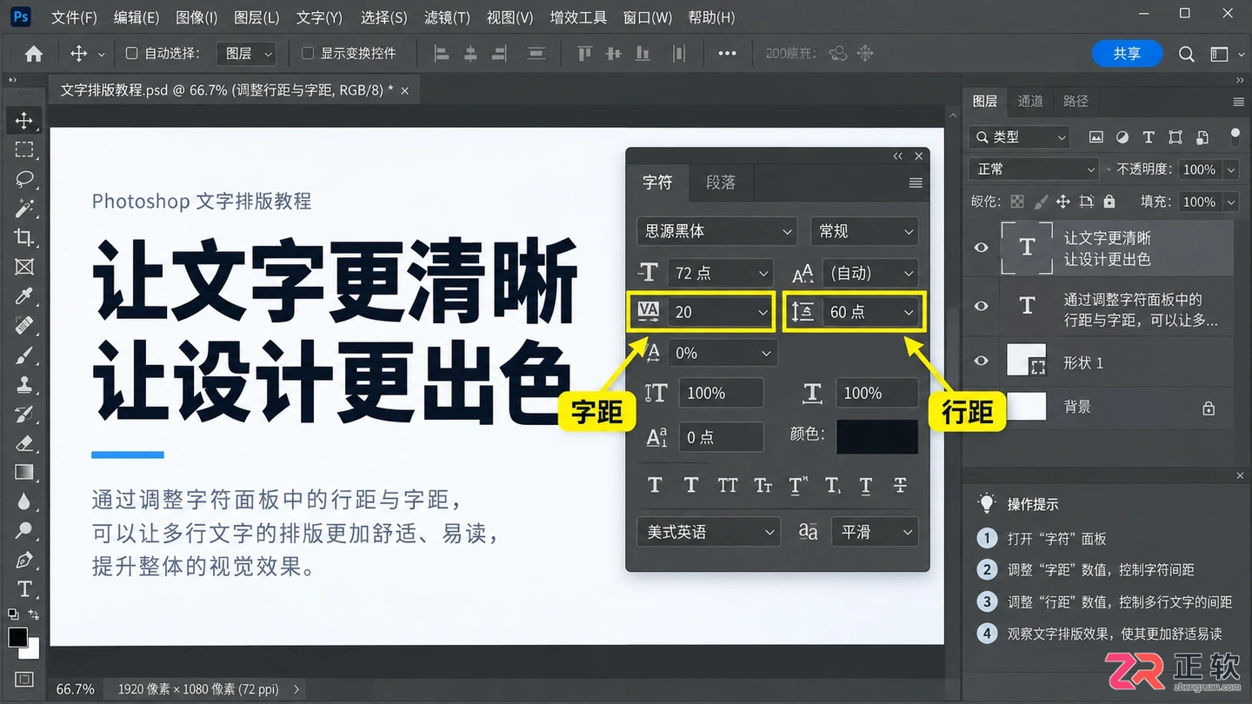This screenshot has height=704, width=1252.
Task: Select the Eyedropper tool
Action: coord(24,296)
